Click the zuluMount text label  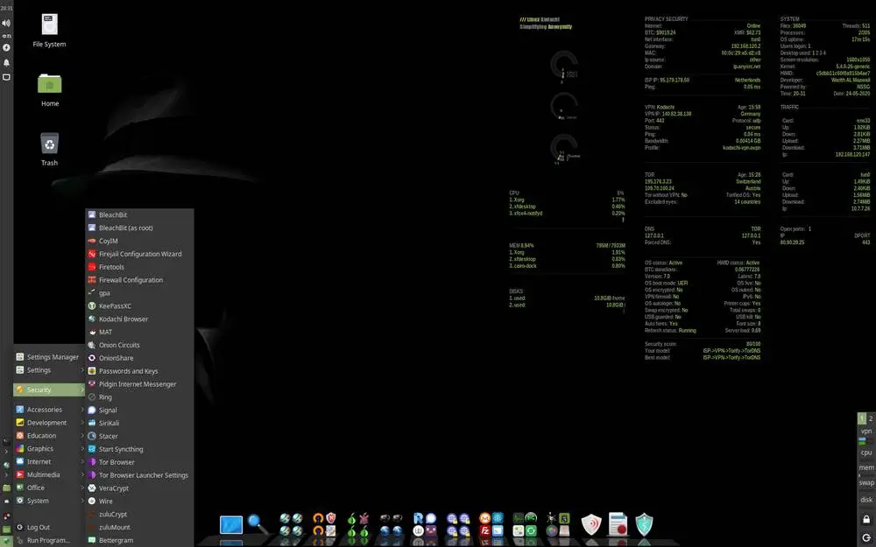click(x=115, y=527)
